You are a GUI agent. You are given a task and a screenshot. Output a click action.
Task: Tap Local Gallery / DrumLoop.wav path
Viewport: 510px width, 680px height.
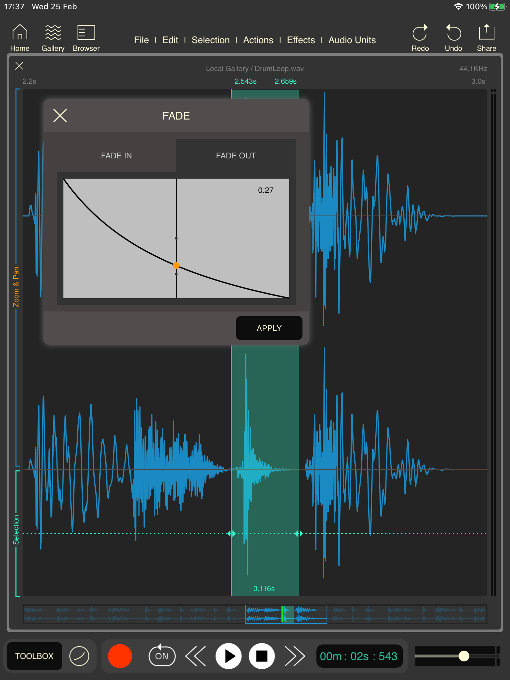click(x=255, y=69)
